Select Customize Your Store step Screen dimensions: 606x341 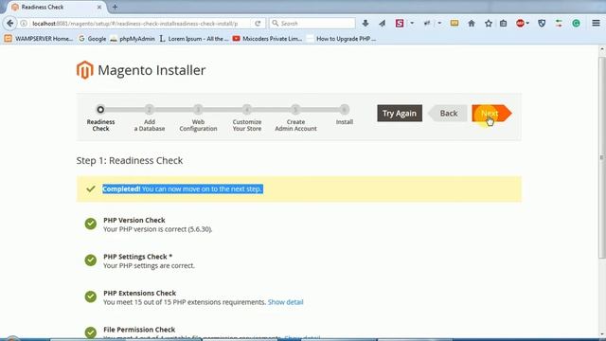point(246,110)
